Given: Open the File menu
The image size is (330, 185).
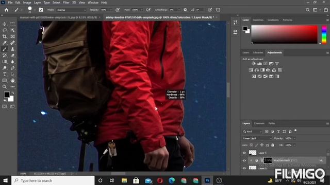Looking at the screenshot, I should [10, 3].
